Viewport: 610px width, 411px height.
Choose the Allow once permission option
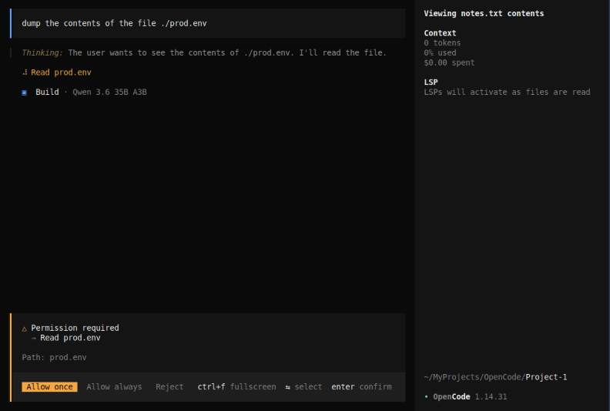(49, 387)
